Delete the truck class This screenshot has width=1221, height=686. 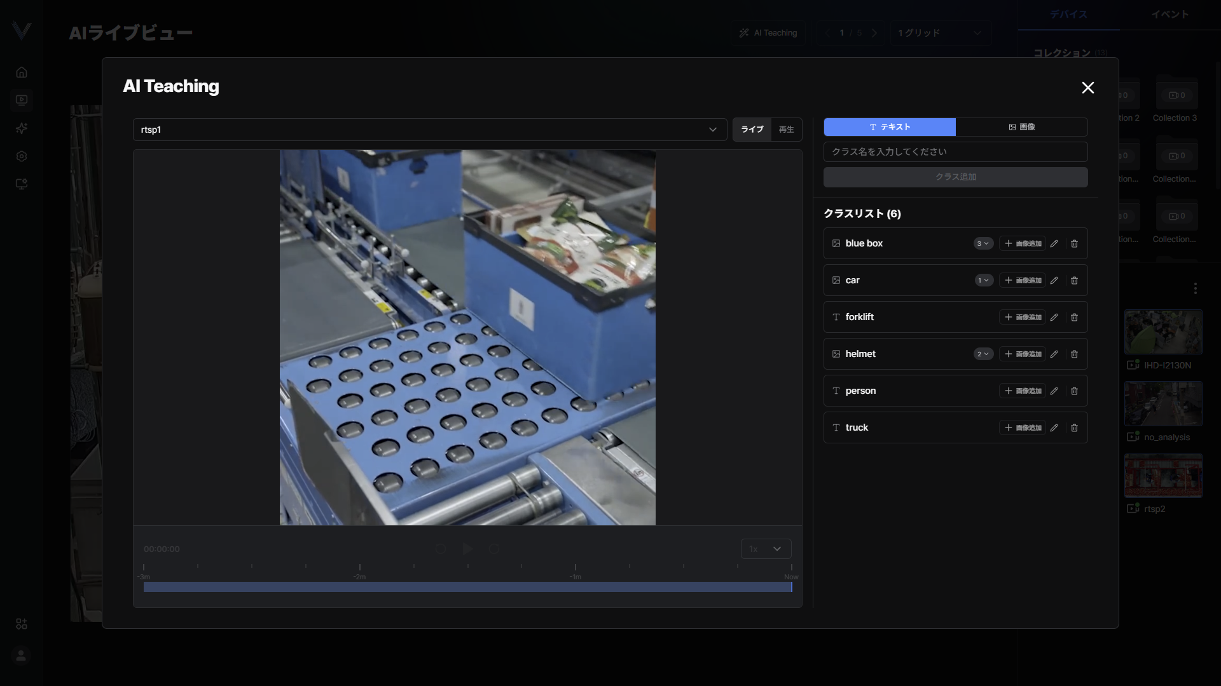1074,427
